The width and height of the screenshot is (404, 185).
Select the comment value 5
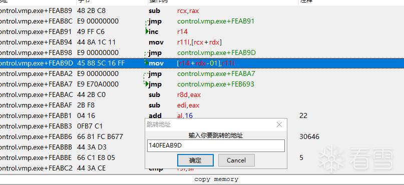click(301, 157)
